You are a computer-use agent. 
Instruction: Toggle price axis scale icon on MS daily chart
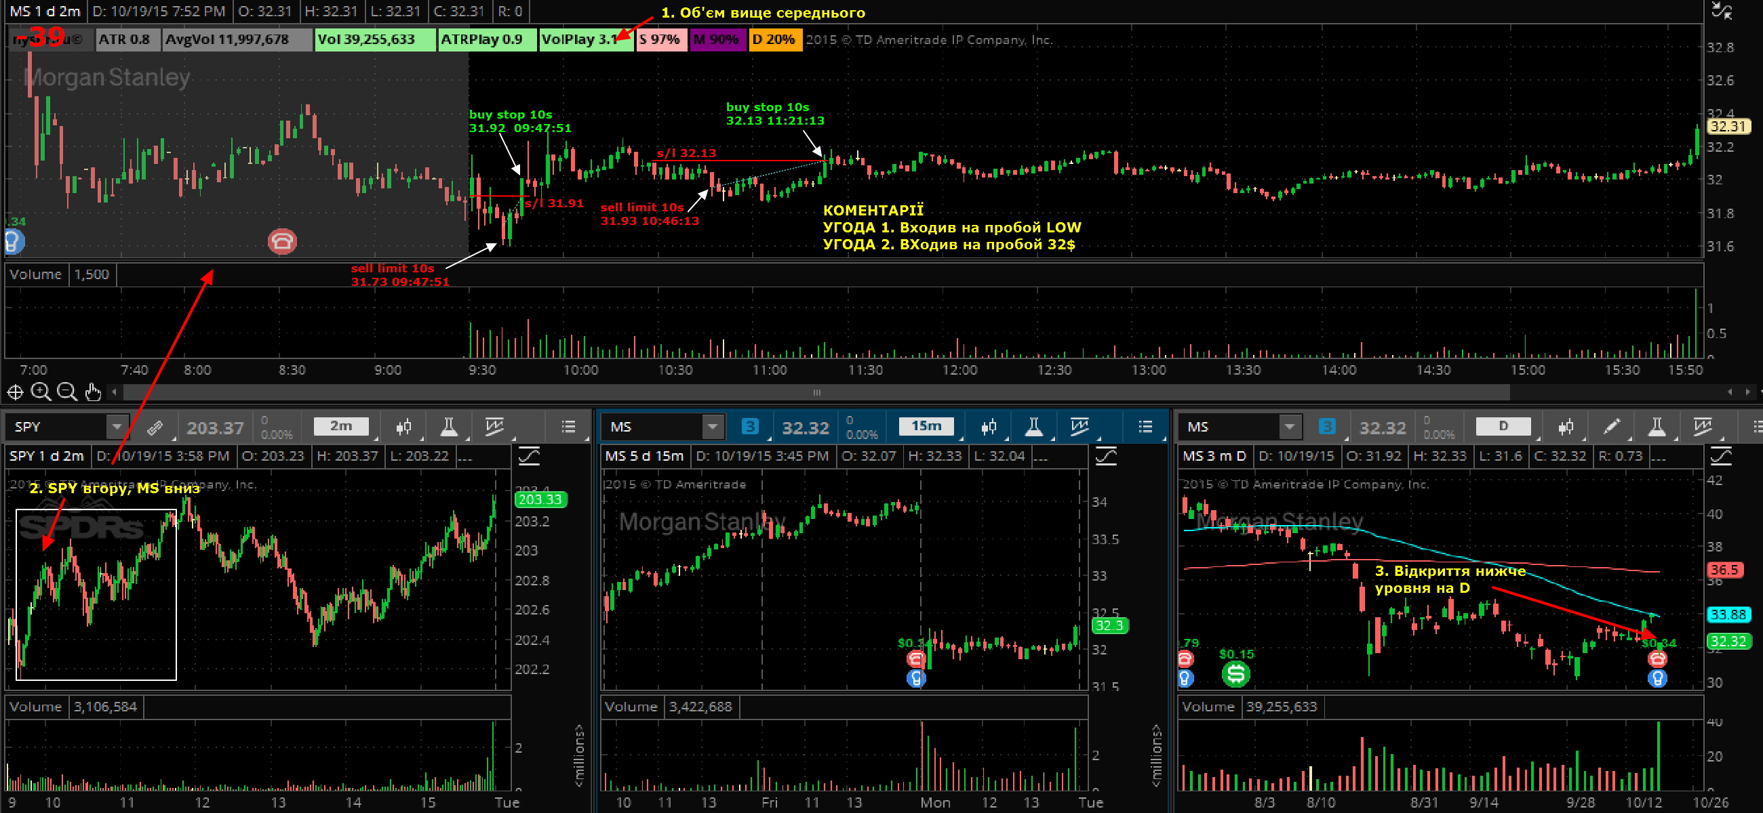click(1720, 456)
